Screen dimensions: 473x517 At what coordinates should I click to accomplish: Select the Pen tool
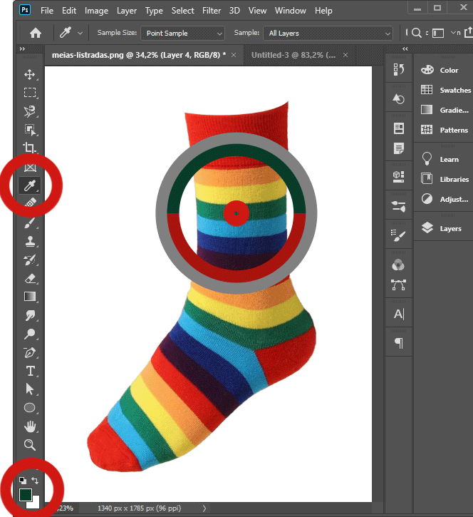(30, 352)
